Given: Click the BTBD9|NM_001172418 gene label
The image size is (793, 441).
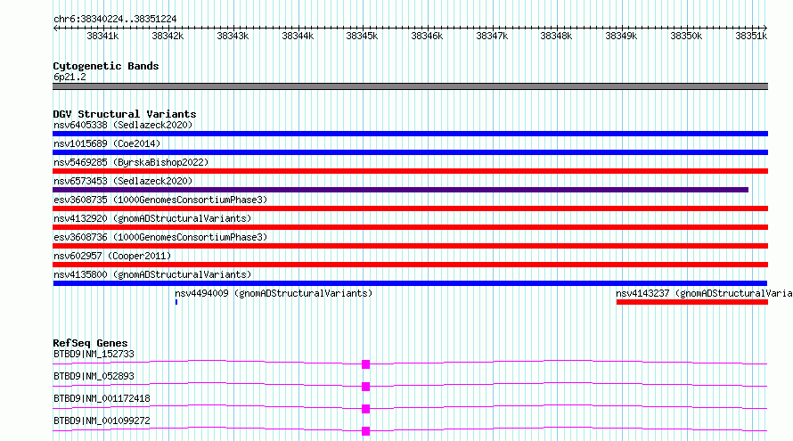Looking at the screenshot, I should (x=102, y=398).
